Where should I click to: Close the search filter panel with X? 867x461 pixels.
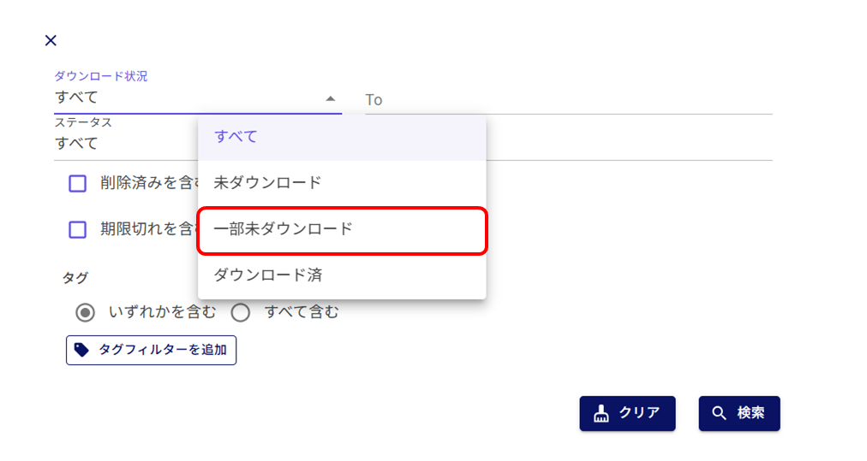pyautogui.click(x=51, y=40)
